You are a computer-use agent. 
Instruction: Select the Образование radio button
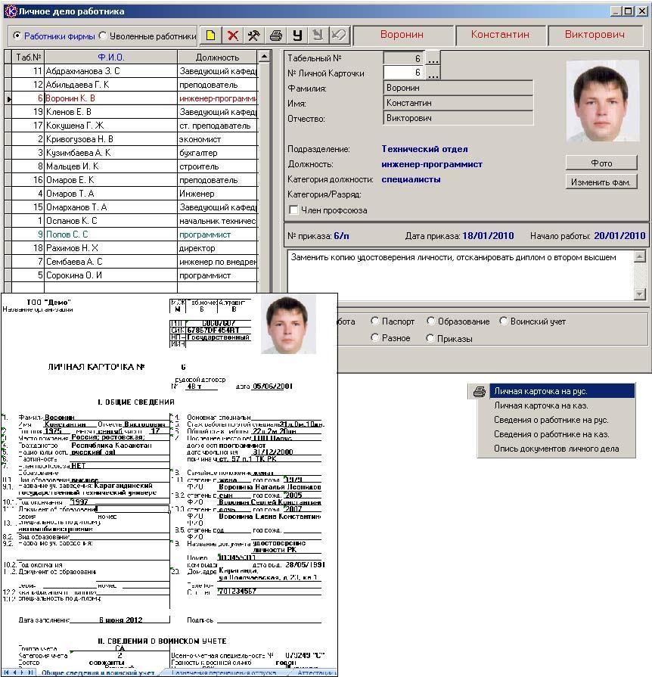430,321
